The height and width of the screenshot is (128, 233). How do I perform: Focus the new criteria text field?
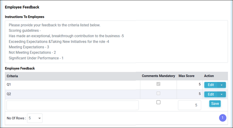[73, 105]
